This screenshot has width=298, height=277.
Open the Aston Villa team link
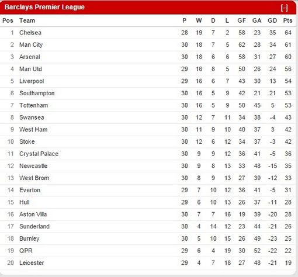pos(33,214)
